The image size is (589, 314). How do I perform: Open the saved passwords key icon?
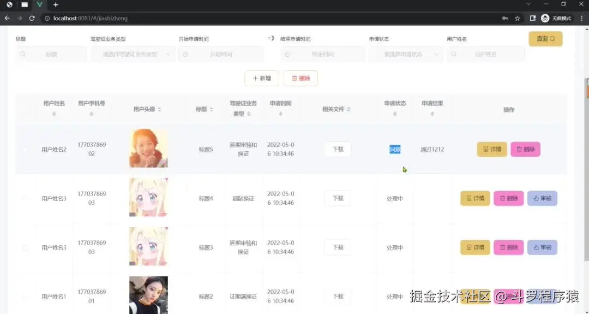point(505,18)
